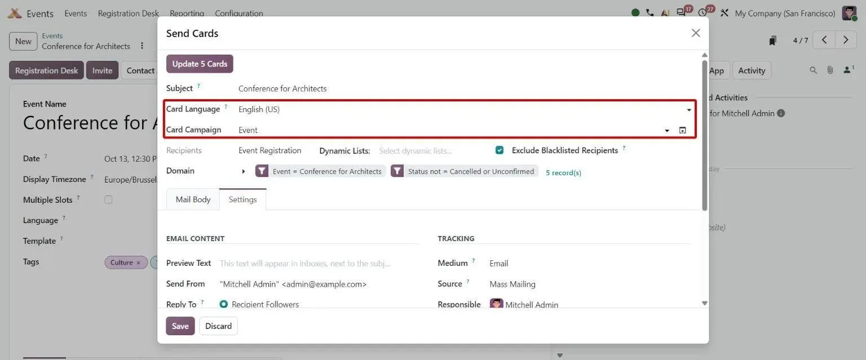Click the 4 / 7 pager counter
The image size is (866, 360).
801,41
